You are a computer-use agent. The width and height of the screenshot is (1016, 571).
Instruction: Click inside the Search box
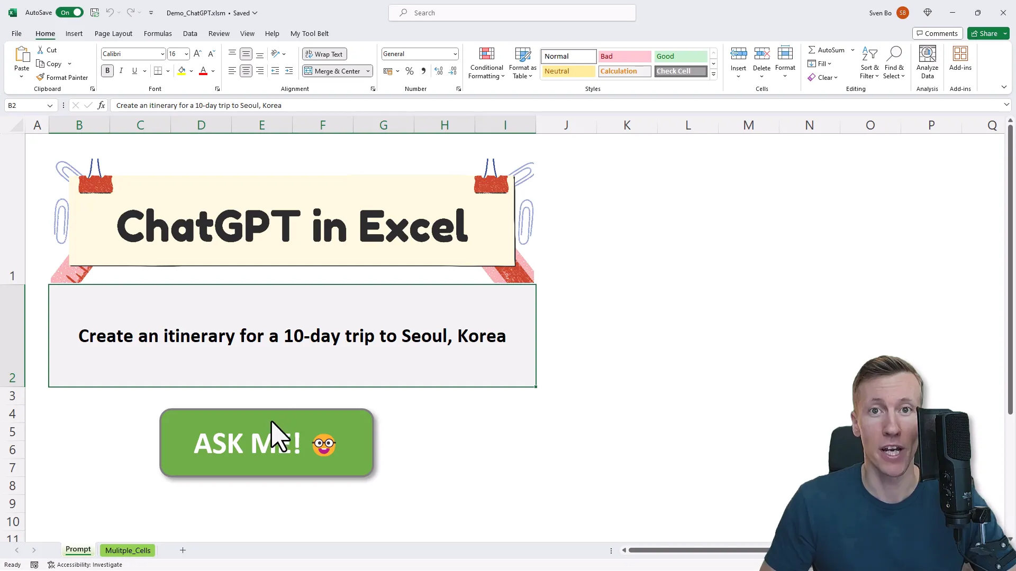point(511,12)
